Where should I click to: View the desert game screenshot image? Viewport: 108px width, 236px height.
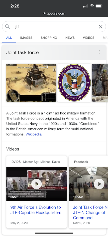31,83
